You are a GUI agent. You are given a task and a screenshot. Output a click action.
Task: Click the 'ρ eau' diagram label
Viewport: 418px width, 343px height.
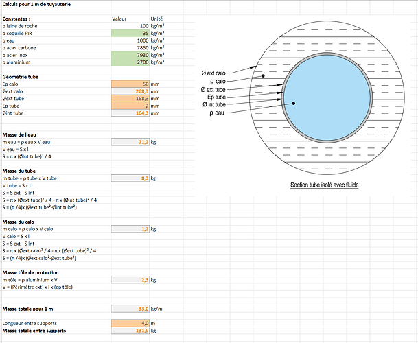[x=217, y=113]
